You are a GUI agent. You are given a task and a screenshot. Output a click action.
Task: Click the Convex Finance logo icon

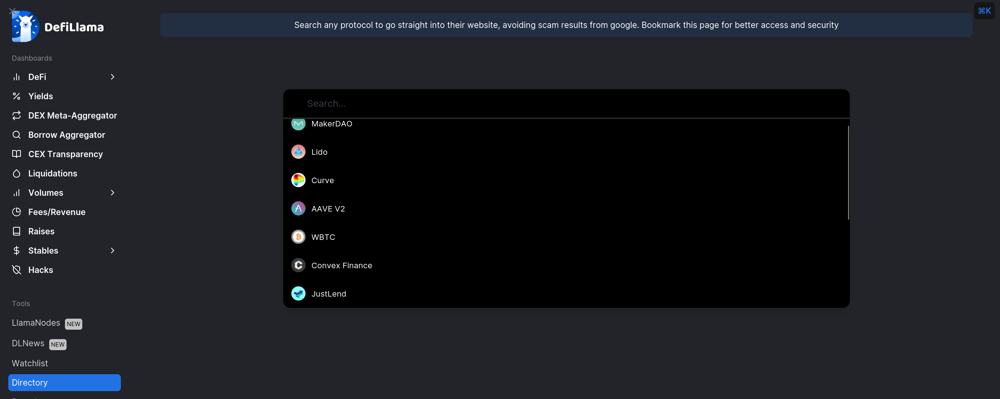tap(298, 265)
